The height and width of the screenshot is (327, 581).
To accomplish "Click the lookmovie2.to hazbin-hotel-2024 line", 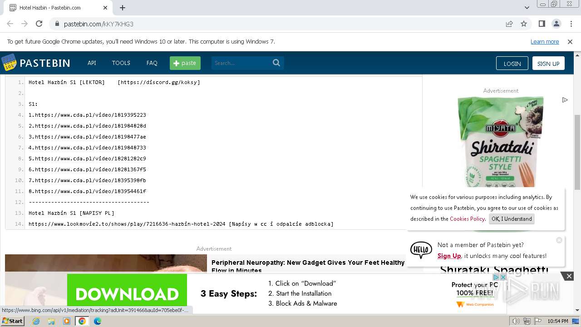I will pyautogui.click(x=181, y=224).
